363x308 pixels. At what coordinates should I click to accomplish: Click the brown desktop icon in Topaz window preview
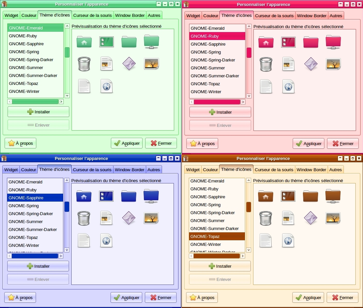tap(288, 196)
